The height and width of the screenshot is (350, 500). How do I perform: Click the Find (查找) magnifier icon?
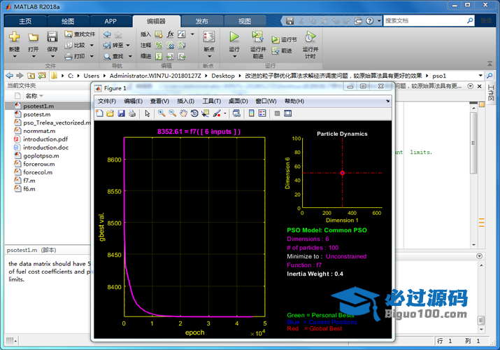pos(107,57)
